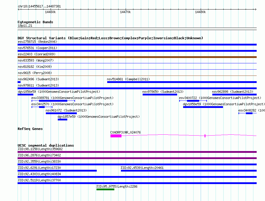Click the green %ID:95.9755 duplication bar
The image size is (265, 201).
click(105, 189)
